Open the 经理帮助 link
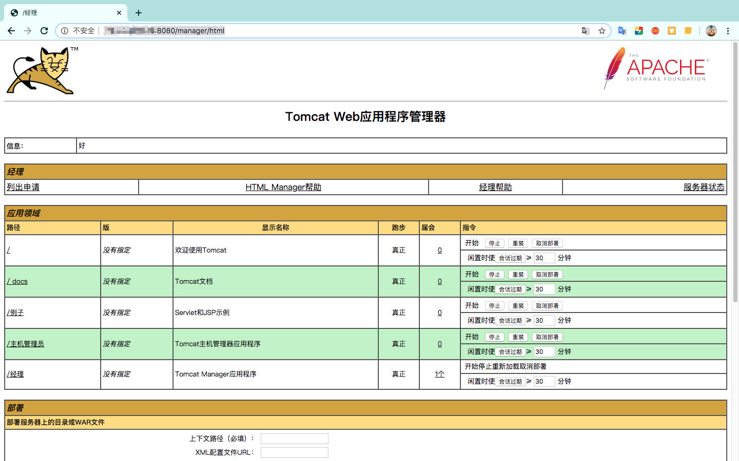Viewport: 739px width, 461px height. (495, 187)
